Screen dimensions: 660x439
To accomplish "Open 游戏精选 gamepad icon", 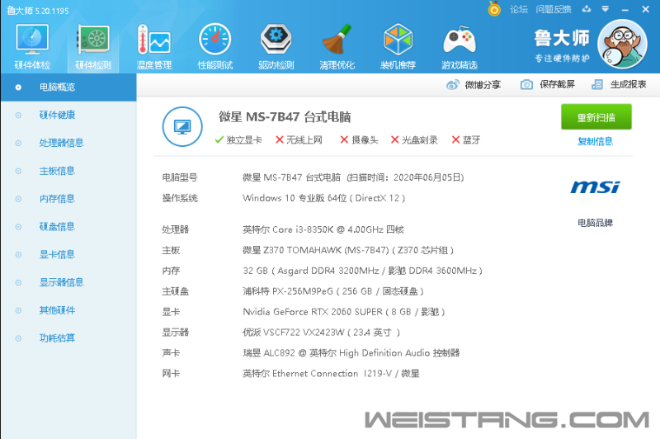I will pos(459,45).
